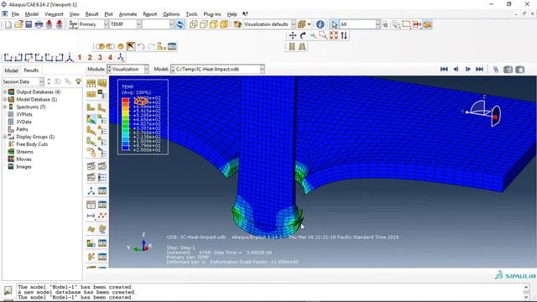
Task: Open the Visualization defaults dropdown
Action: pyautogui.click(x=294, y=24)
